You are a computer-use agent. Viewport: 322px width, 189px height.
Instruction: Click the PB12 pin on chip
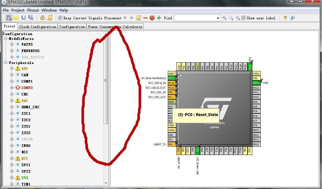click(x=256, y=144)
